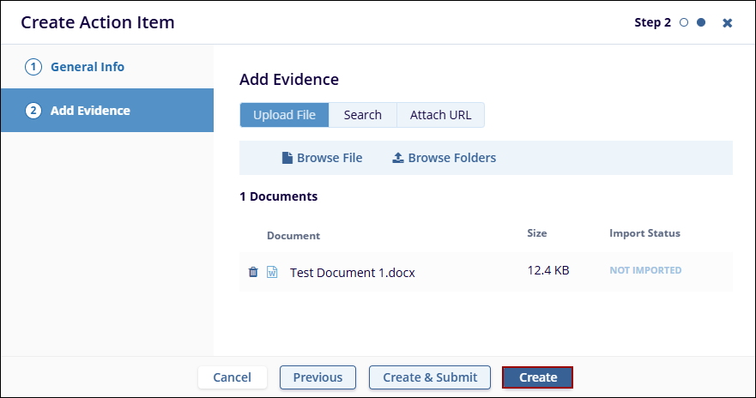Select the Test Document 1.docx file name
The width and height of the screenshot is (756, 398).
(353, 273)
